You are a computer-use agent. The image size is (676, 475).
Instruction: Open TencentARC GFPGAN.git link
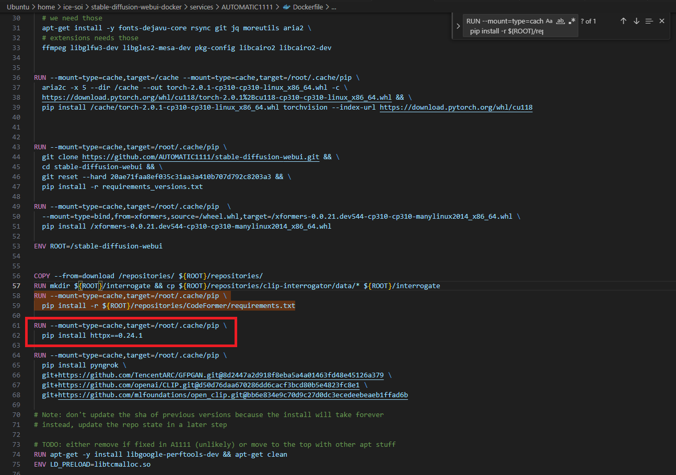pos(221,375)
